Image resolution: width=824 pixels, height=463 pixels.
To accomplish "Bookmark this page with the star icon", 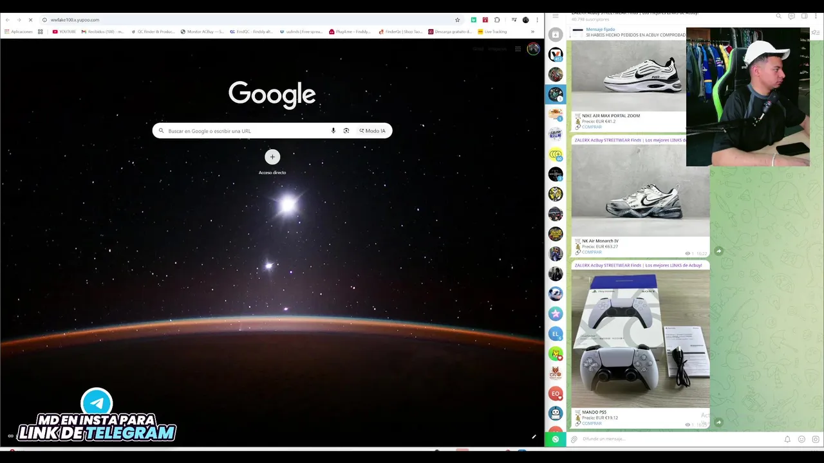I will 458,20.
